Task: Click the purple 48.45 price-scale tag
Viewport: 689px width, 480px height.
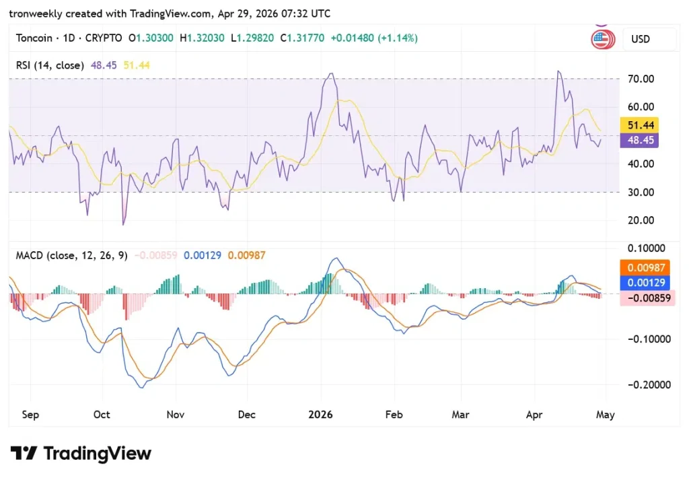Action: (x=639, y=140)
